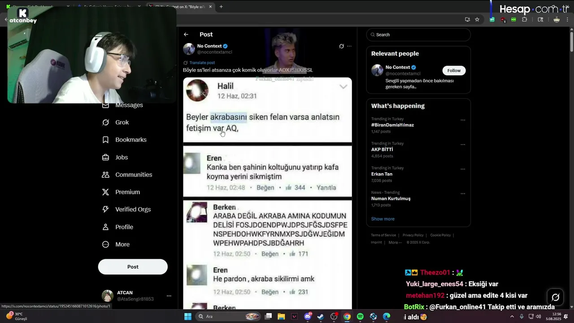Open the Windows Start menu

pyautogui.click(x=188, y=317)
